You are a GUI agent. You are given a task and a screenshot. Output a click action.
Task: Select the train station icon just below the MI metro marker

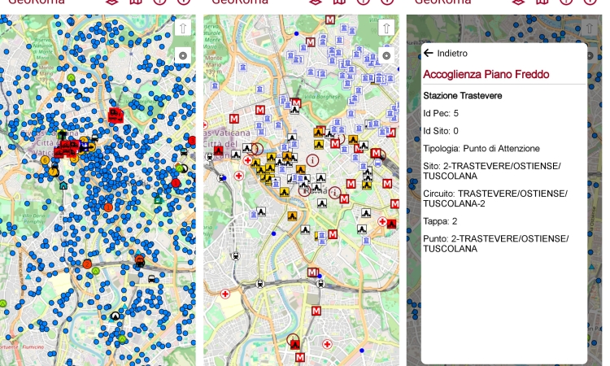pyautogui.click(x=320, y=284)
